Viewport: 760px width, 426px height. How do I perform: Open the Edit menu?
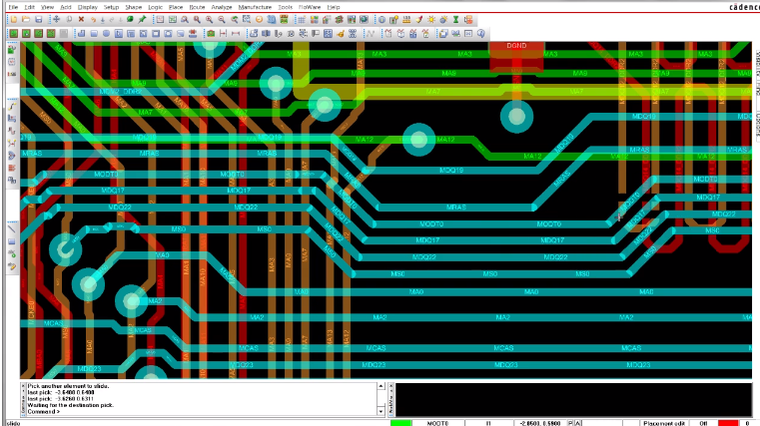(30, 7)
